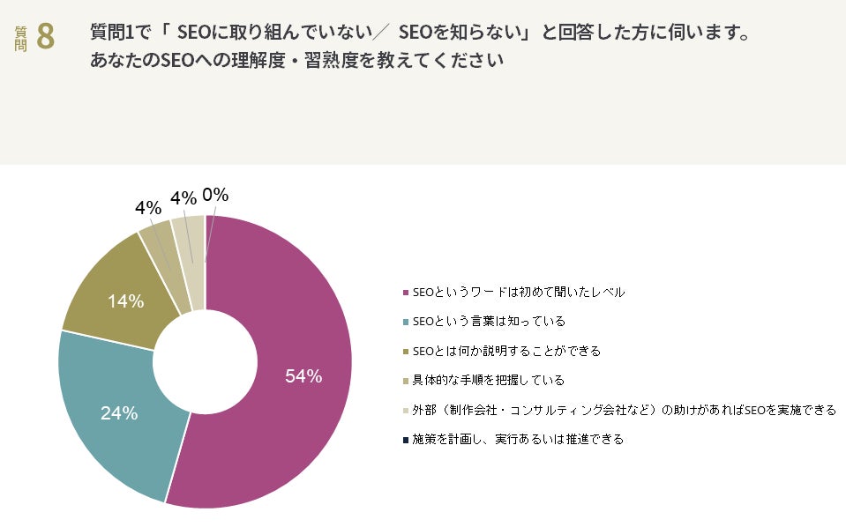This screenshot has width=846, height=527.
Task: Select the legend label 具体的な手順を把握している
Action: click(x=488, y=380)
